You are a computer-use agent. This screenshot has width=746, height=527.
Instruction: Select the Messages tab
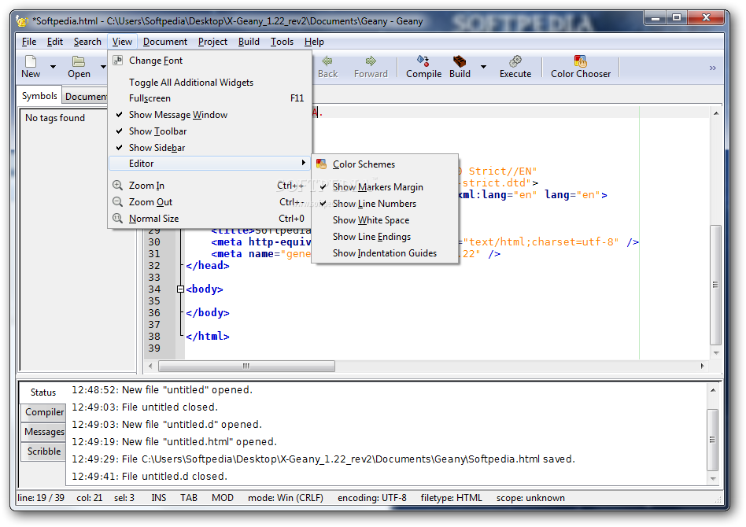(x=44, y=432)
